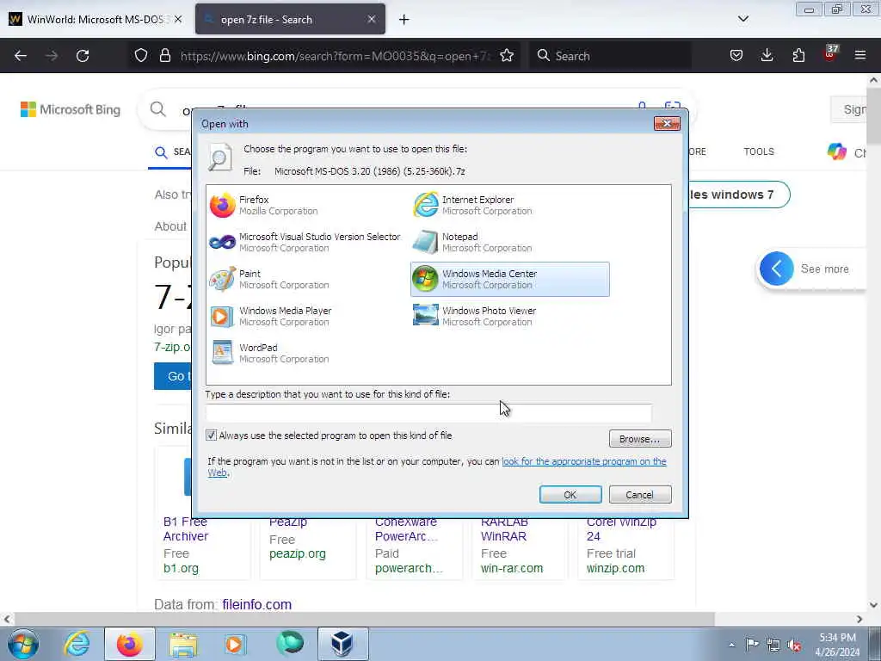Click the tracking protection shield icon
This screenshot has width=881, height=661.
coord(141,56)
